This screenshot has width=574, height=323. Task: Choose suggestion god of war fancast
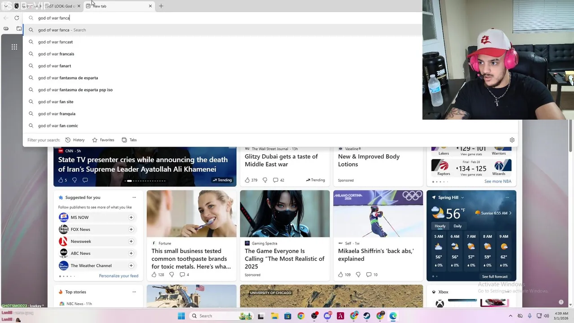[x=223, y=42]
